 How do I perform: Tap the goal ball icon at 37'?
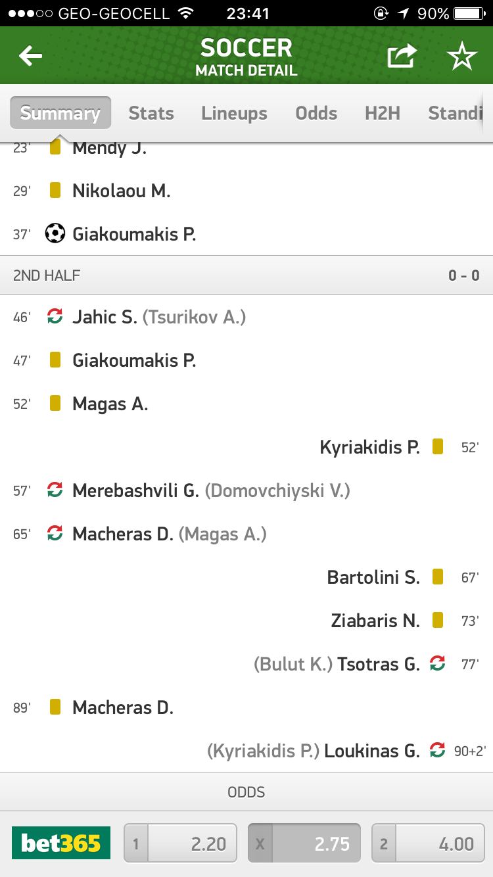click(x=55, y=233)
